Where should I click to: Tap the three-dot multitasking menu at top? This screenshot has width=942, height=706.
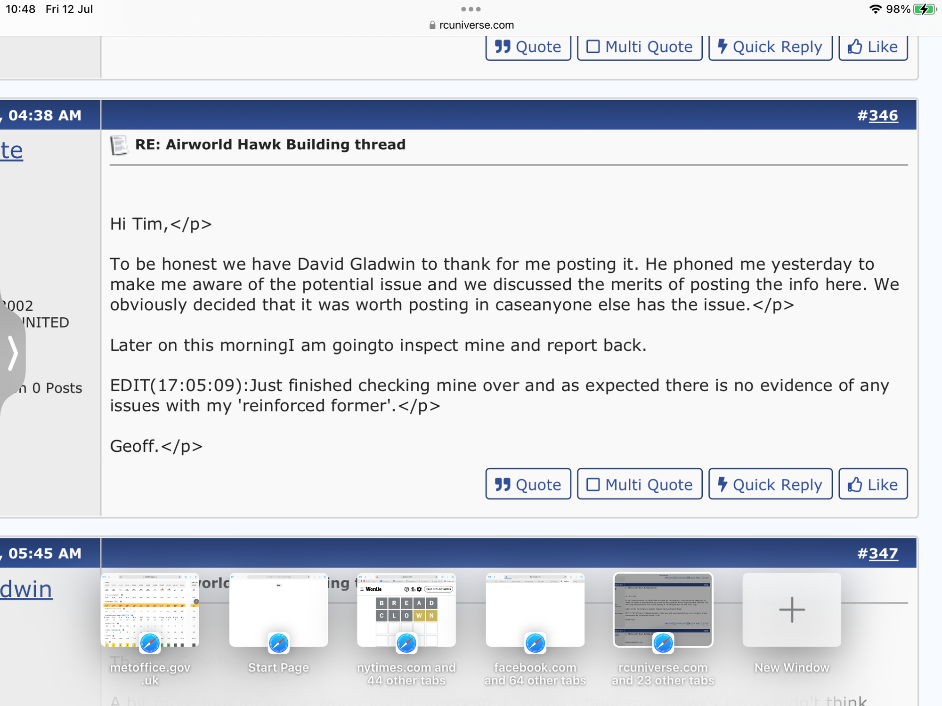point(471,9)
